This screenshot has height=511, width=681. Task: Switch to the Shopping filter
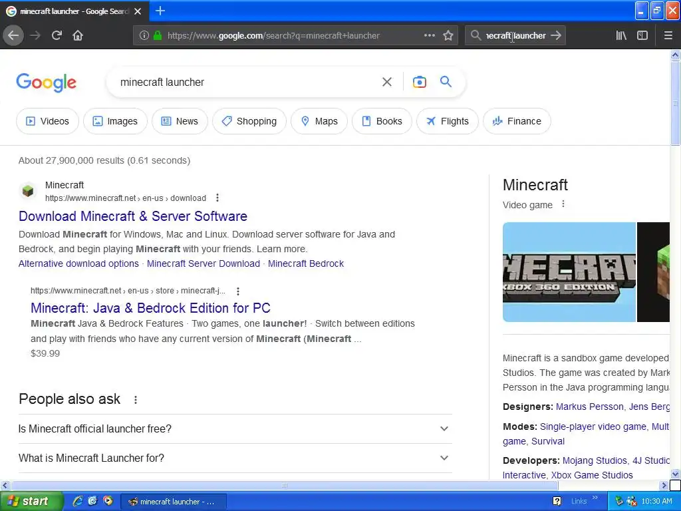pyautogui.click(x=249, y=121)
